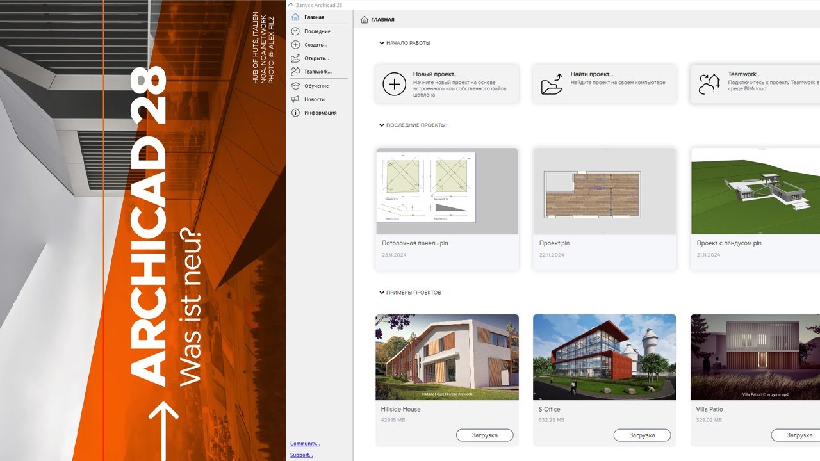Select the Villa Patio example image
820x461 pixels.
coord(755,357)
